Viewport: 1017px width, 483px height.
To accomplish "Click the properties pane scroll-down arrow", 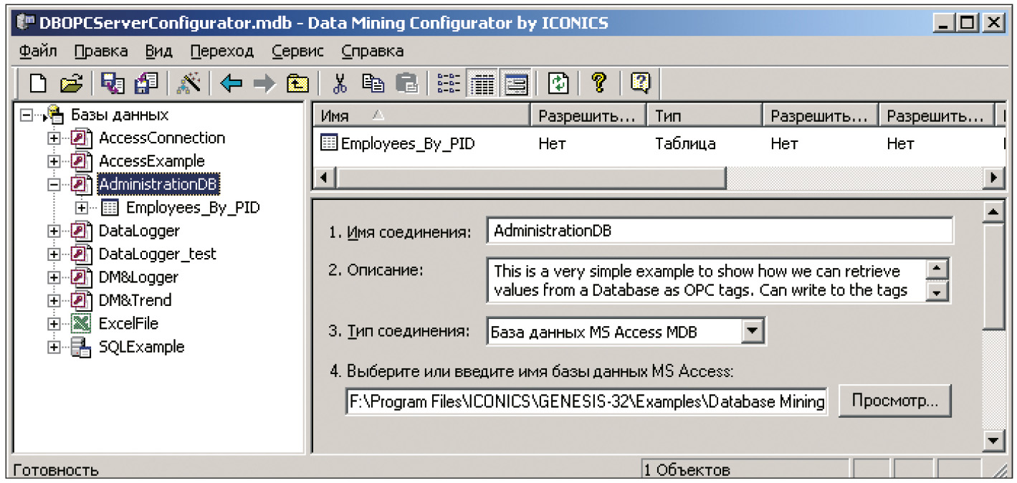I will click(993, 439).
